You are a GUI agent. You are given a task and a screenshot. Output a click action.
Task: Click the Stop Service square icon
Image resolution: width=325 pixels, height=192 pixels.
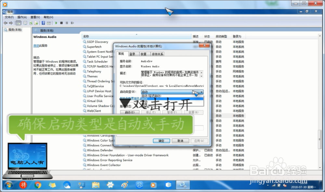coord(61,23)
